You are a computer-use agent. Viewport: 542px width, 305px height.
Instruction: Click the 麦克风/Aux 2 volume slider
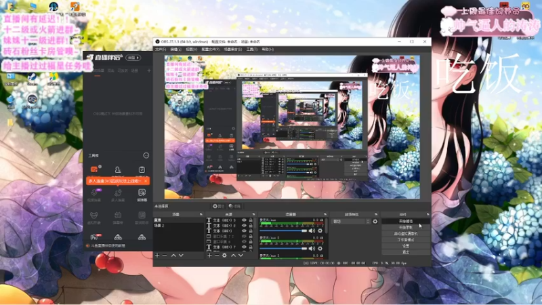283,248
